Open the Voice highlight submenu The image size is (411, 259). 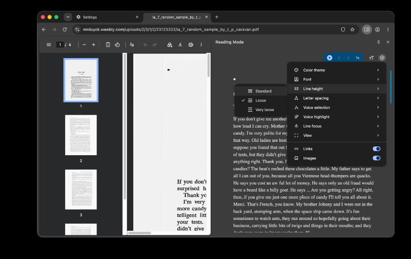point(337,117)
